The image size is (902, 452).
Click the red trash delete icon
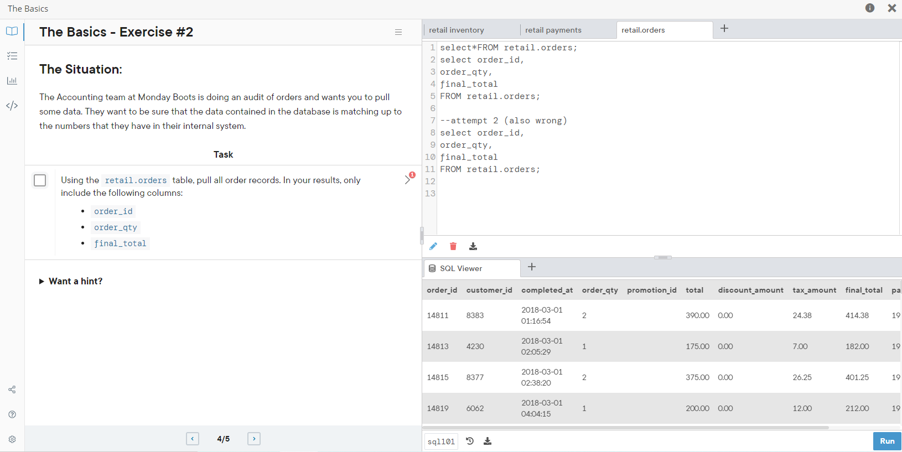(453, 246)
